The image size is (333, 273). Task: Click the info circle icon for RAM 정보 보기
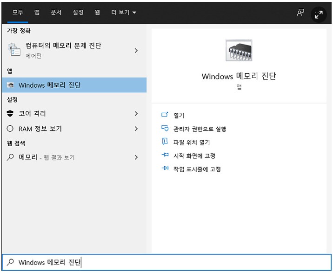tap(10, 129)
